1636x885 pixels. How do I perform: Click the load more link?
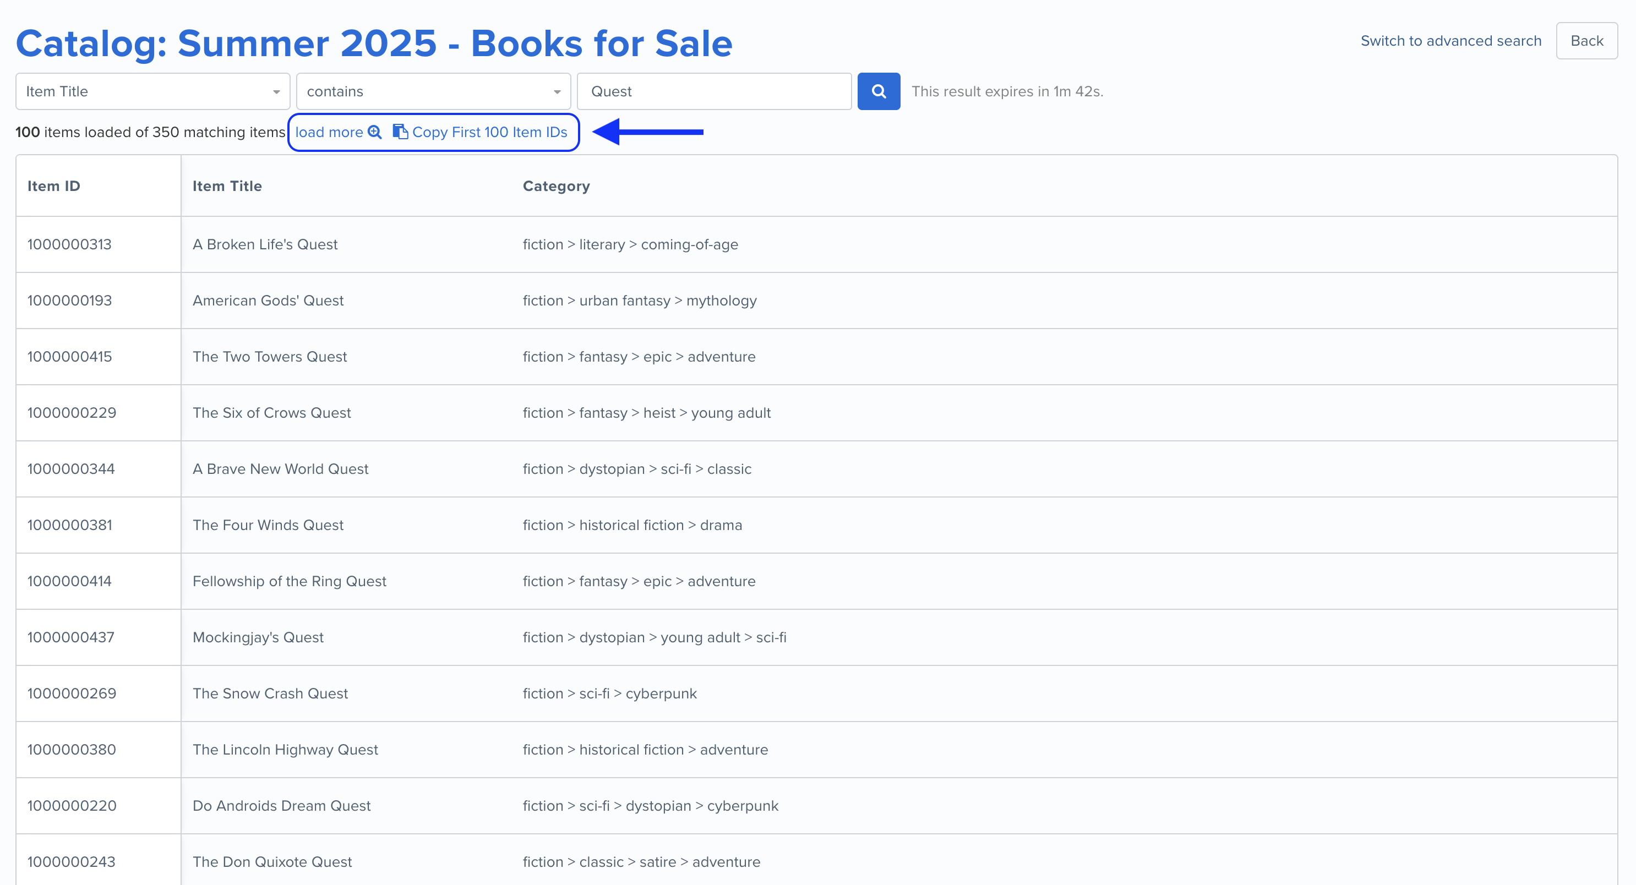[x=329, y=132]
